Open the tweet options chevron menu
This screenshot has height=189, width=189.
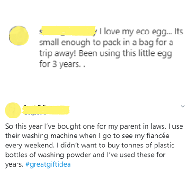point(183,106)
